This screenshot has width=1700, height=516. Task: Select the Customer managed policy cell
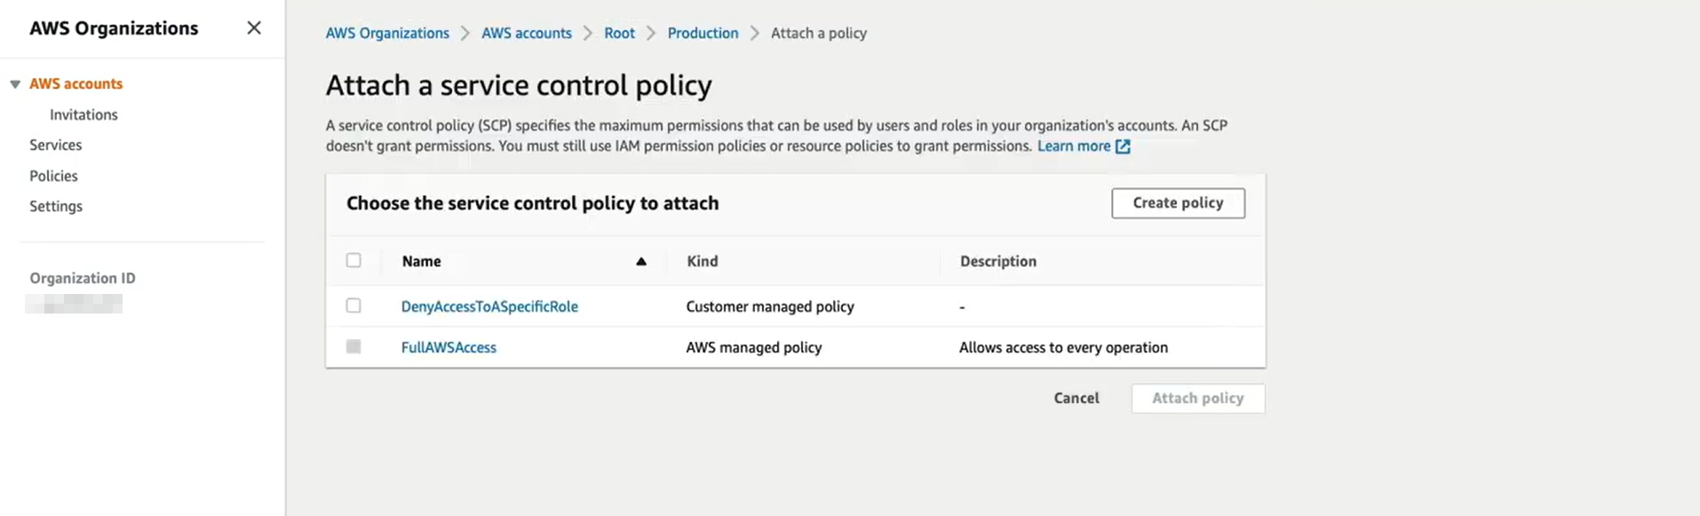point(770,306)
